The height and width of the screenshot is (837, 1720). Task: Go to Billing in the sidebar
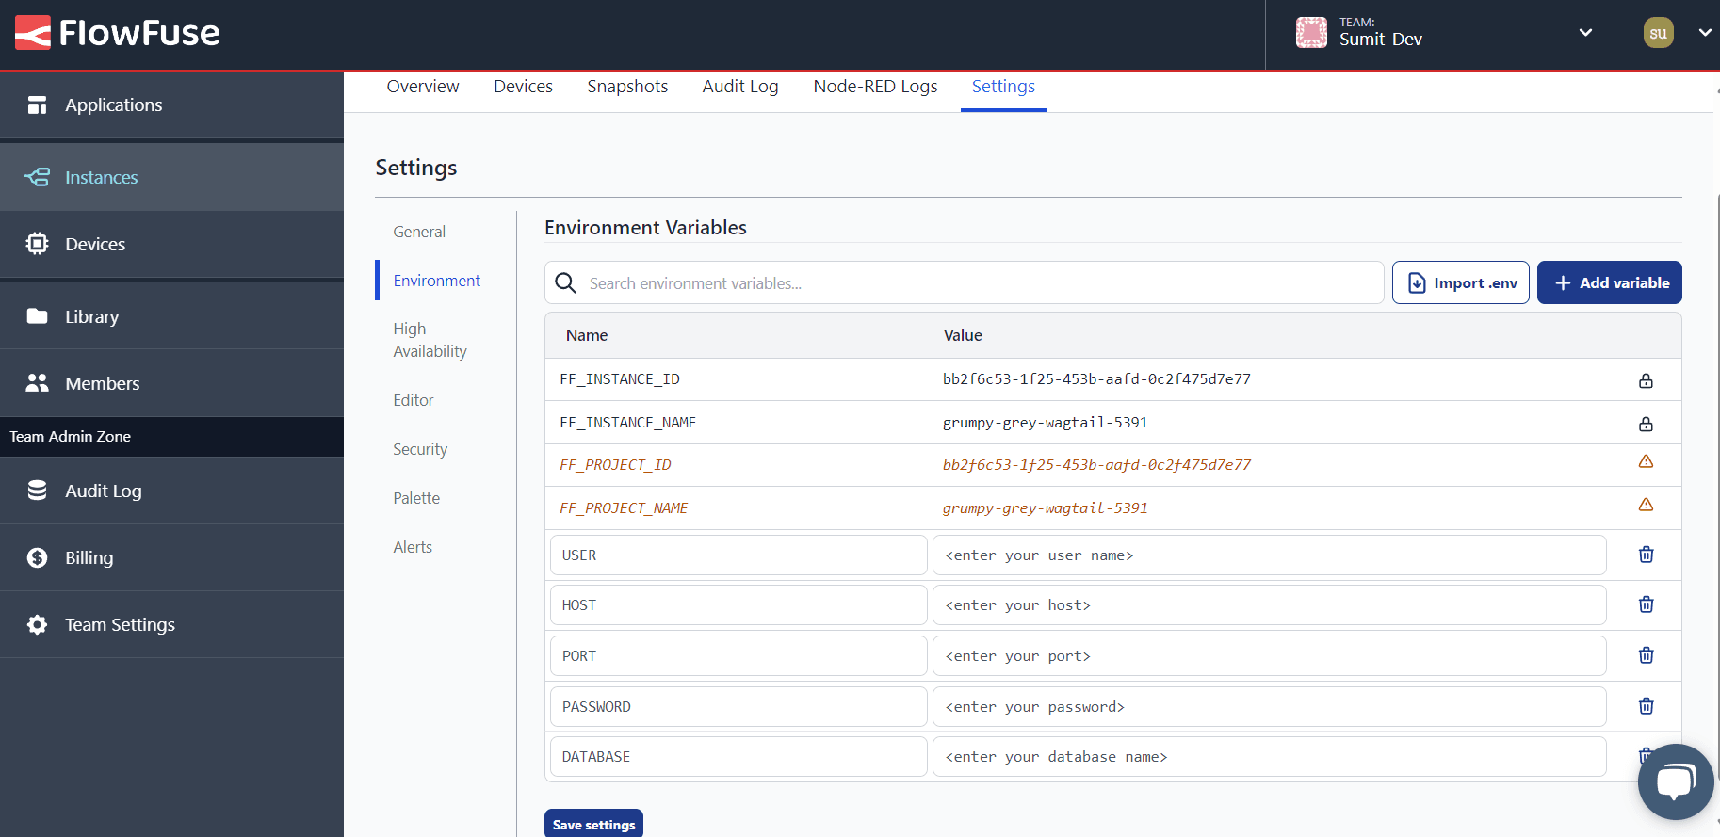point(89,557)
